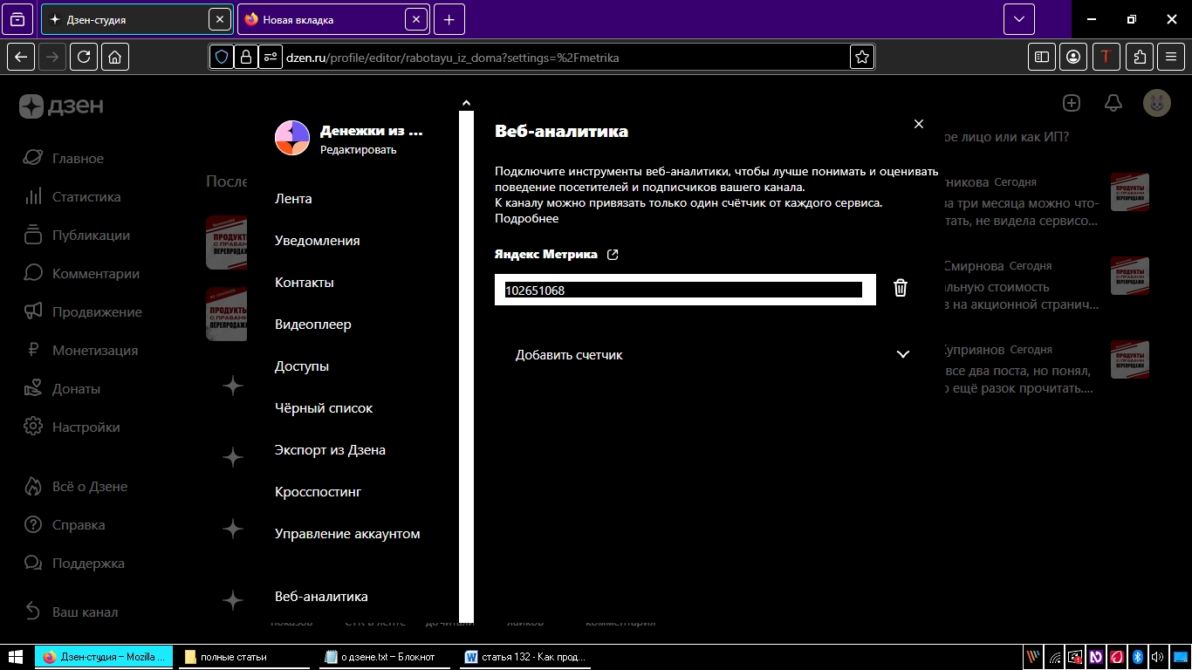Open browser home page
The width and height of the screenshot is (1192, 670).
click(x=115, y=57)
